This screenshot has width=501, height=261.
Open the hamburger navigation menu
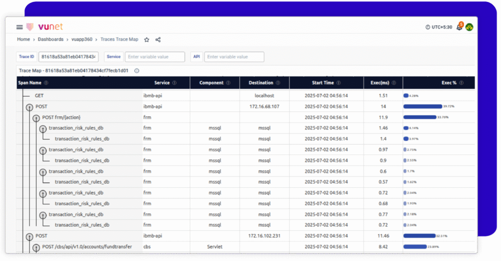click(x=20, y=27)
